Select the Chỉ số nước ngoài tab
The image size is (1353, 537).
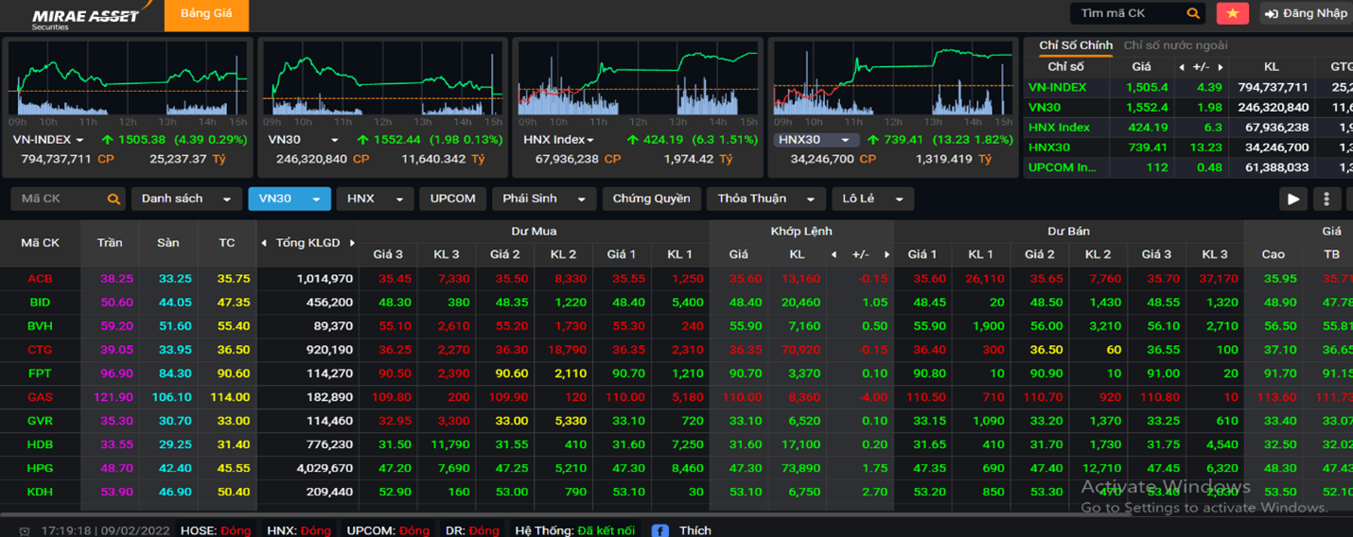[1175, 45]
